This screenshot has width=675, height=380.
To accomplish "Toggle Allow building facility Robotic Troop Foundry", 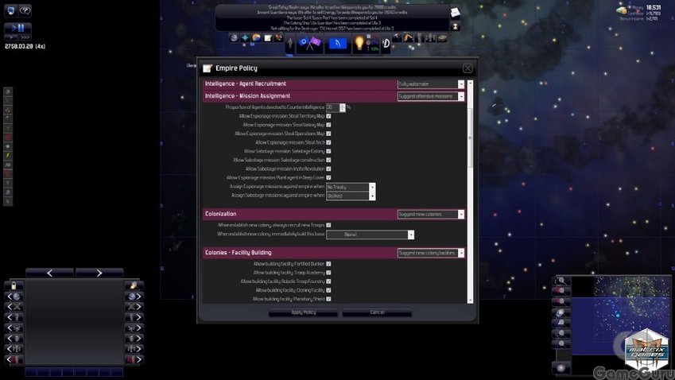I will (328, 281).
